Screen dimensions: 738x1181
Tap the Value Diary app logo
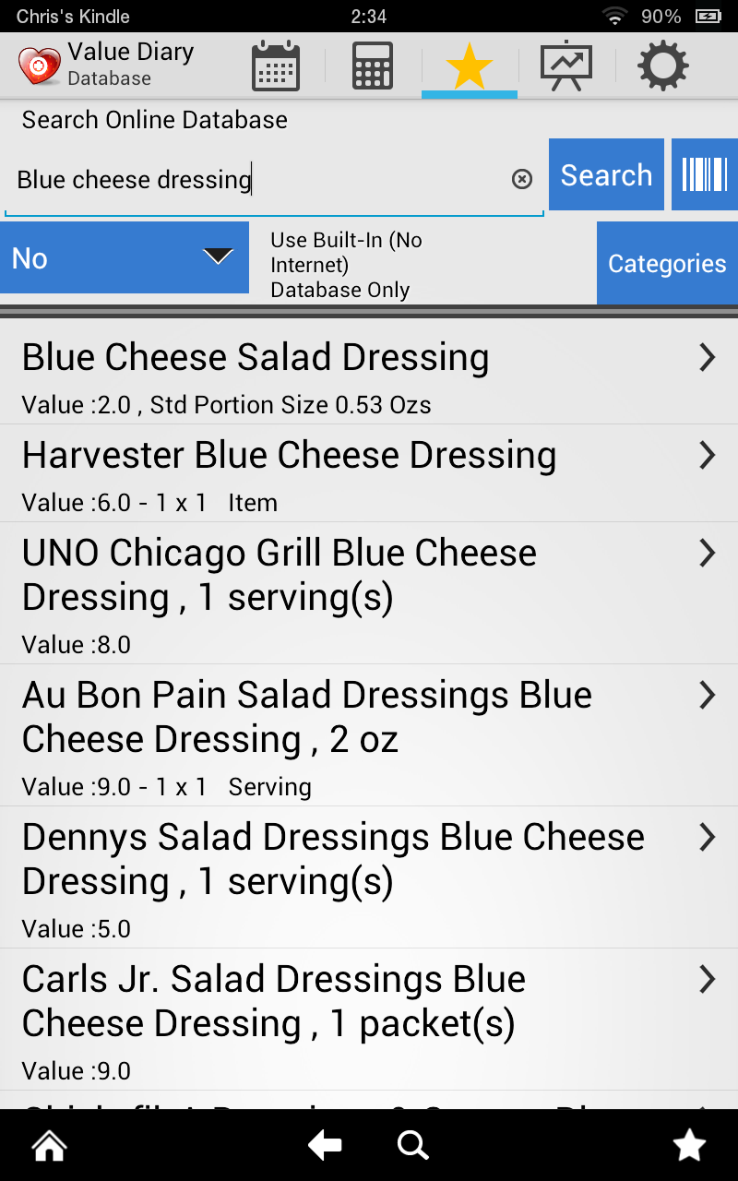click(x=40, y=66)
